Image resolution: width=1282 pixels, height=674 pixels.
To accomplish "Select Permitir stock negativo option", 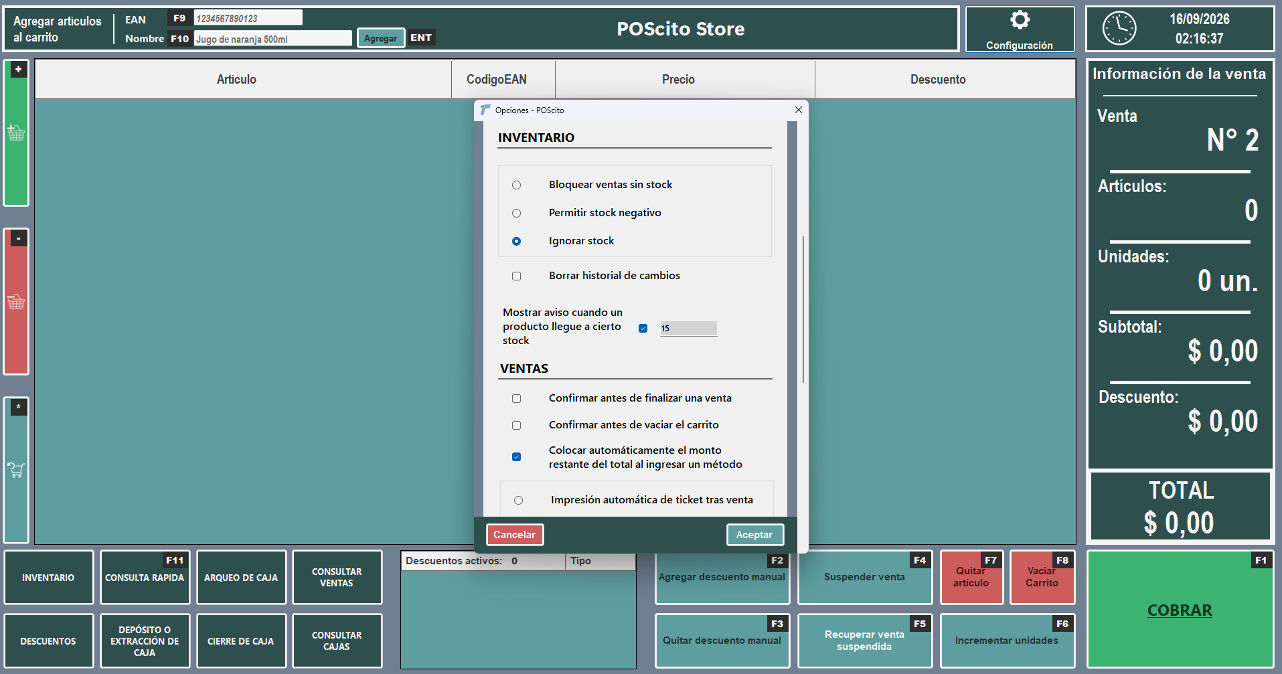I will tap(516, 213).
